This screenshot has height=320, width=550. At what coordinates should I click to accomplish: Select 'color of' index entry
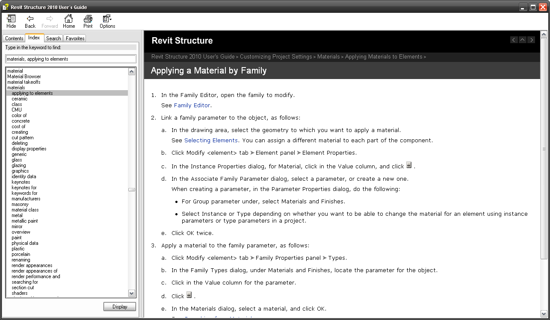pyautogui.click(x=19, y=115)
